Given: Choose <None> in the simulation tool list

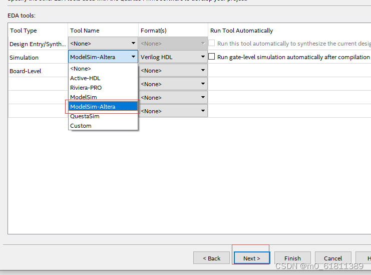Looking at the screenshot, I should click(x=103, y=69).
